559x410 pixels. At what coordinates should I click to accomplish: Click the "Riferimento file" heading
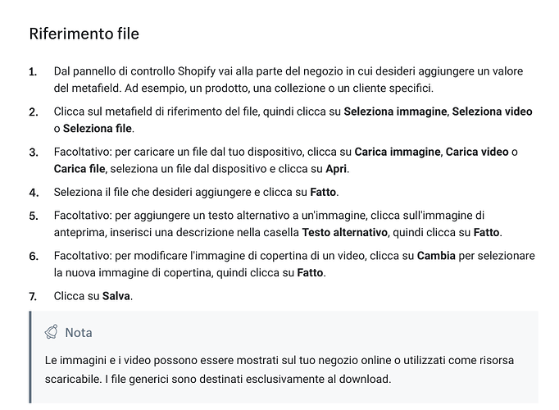84,34
